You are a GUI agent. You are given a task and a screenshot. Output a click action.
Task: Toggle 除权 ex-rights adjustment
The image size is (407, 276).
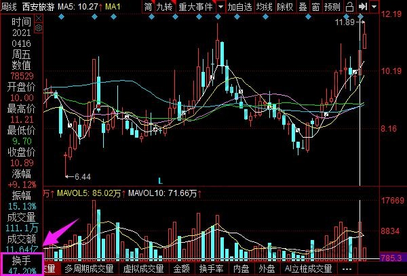pos(286,7)
